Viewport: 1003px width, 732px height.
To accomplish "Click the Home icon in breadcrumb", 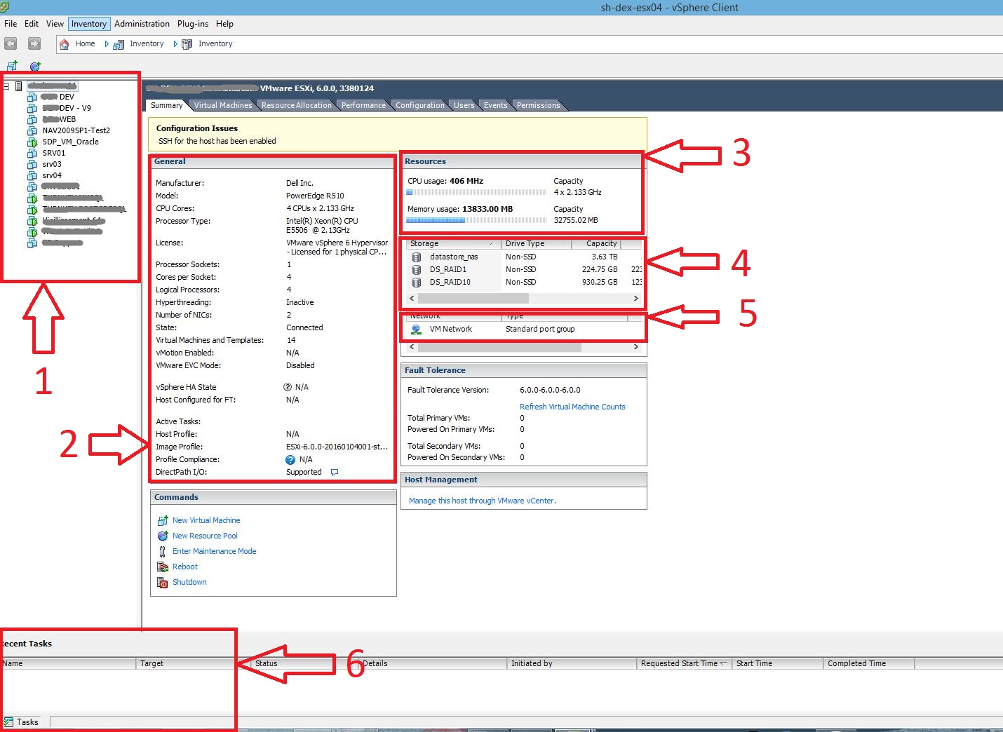I will (x=64, y=44).
